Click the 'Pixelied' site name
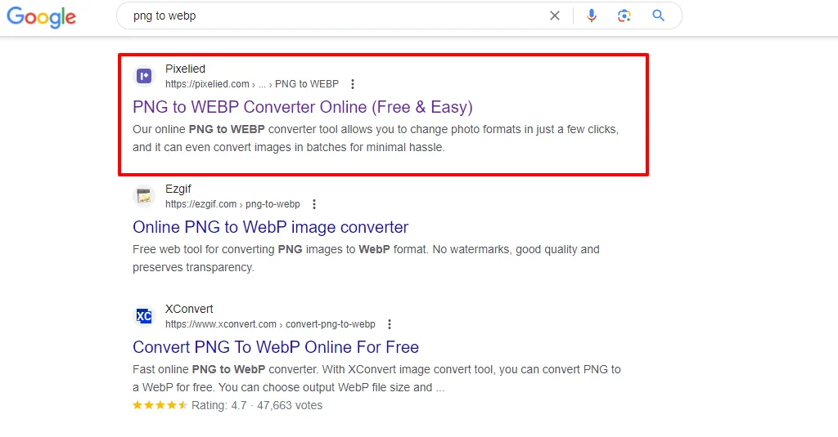Viewport: 838px width, 437px height. tap(185, 69)
